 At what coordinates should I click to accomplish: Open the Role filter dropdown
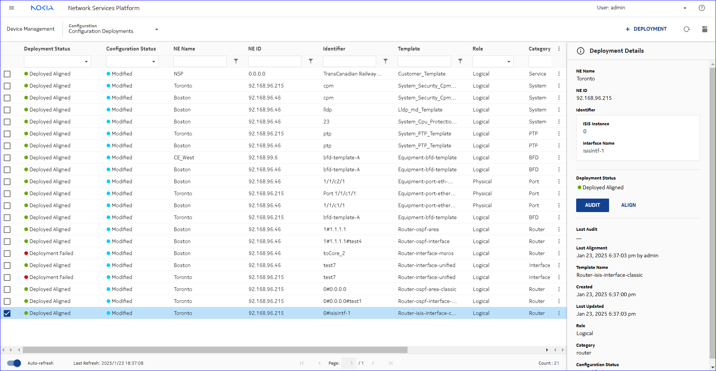click(x=493, y=61)
